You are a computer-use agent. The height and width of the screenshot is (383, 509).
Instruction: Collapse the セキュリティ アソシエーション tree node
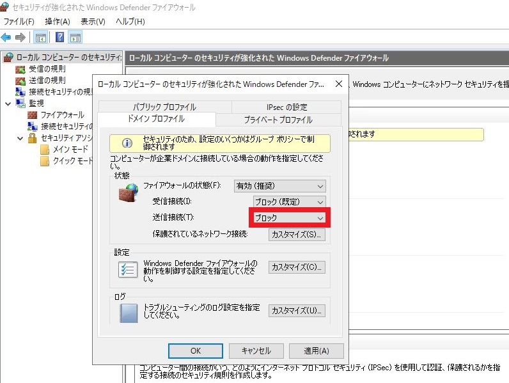(20, 139)
